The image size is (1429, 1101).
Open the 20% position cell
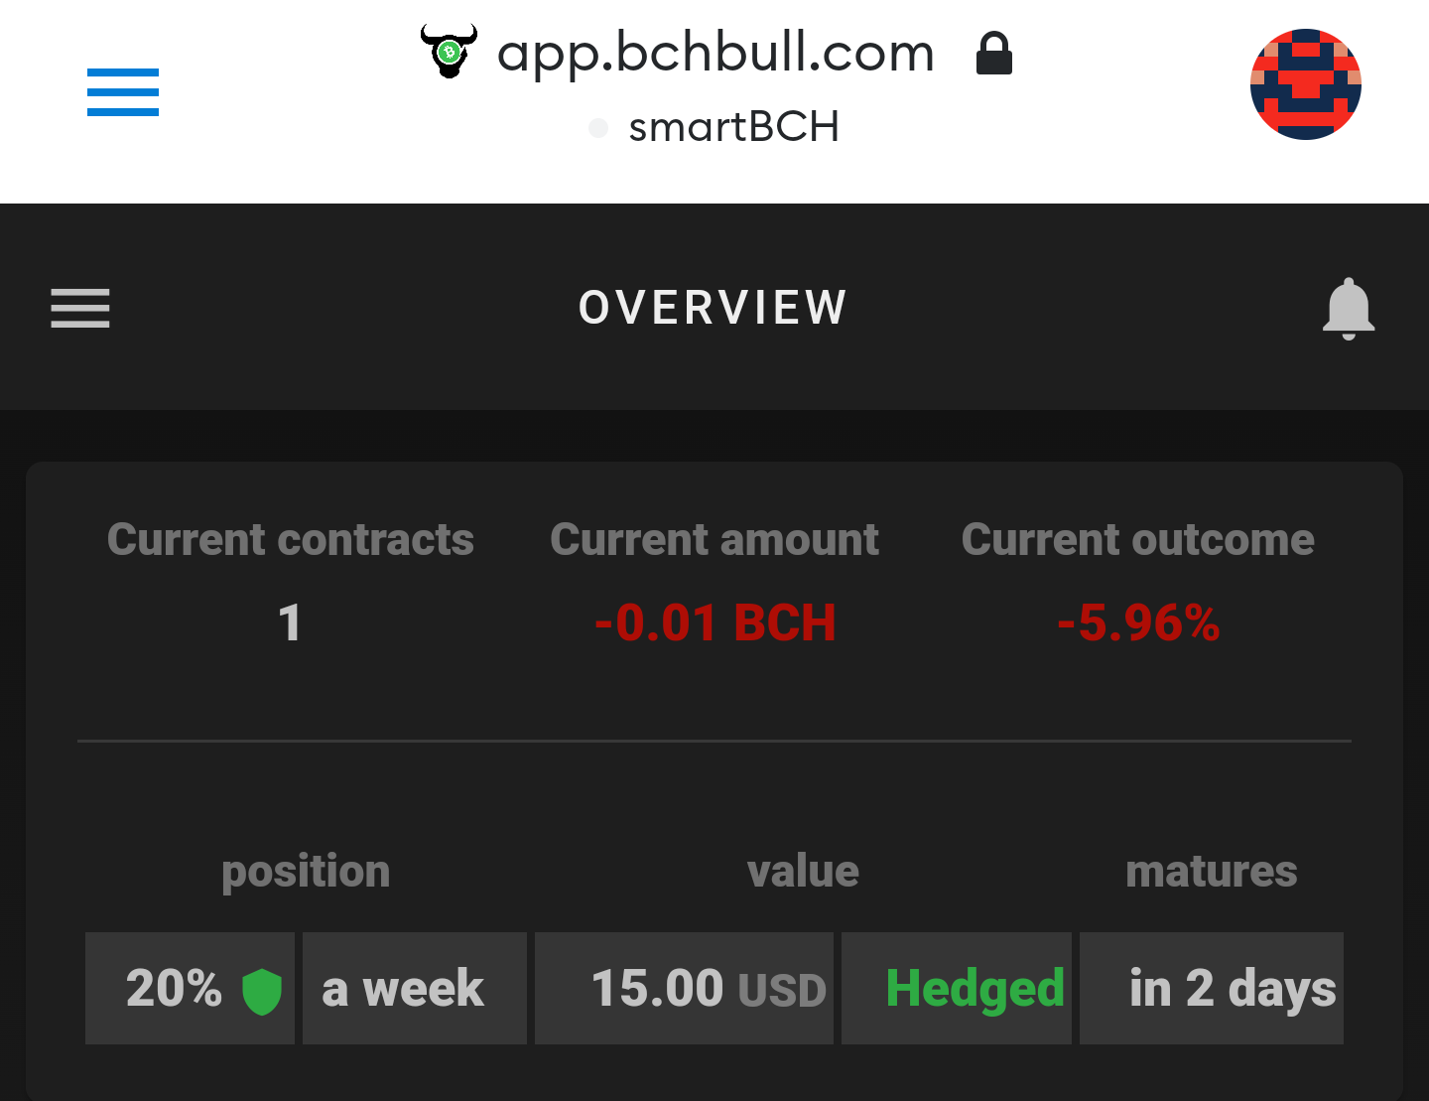190,988
